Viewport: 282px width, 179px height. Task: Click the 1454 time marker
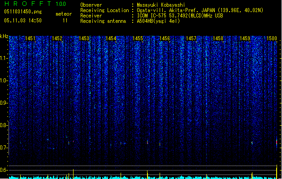point(111,38)
